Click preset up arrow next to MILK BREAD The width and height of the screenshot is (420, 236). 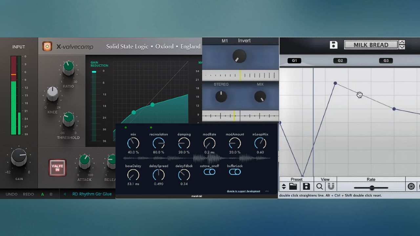point(402,43)
